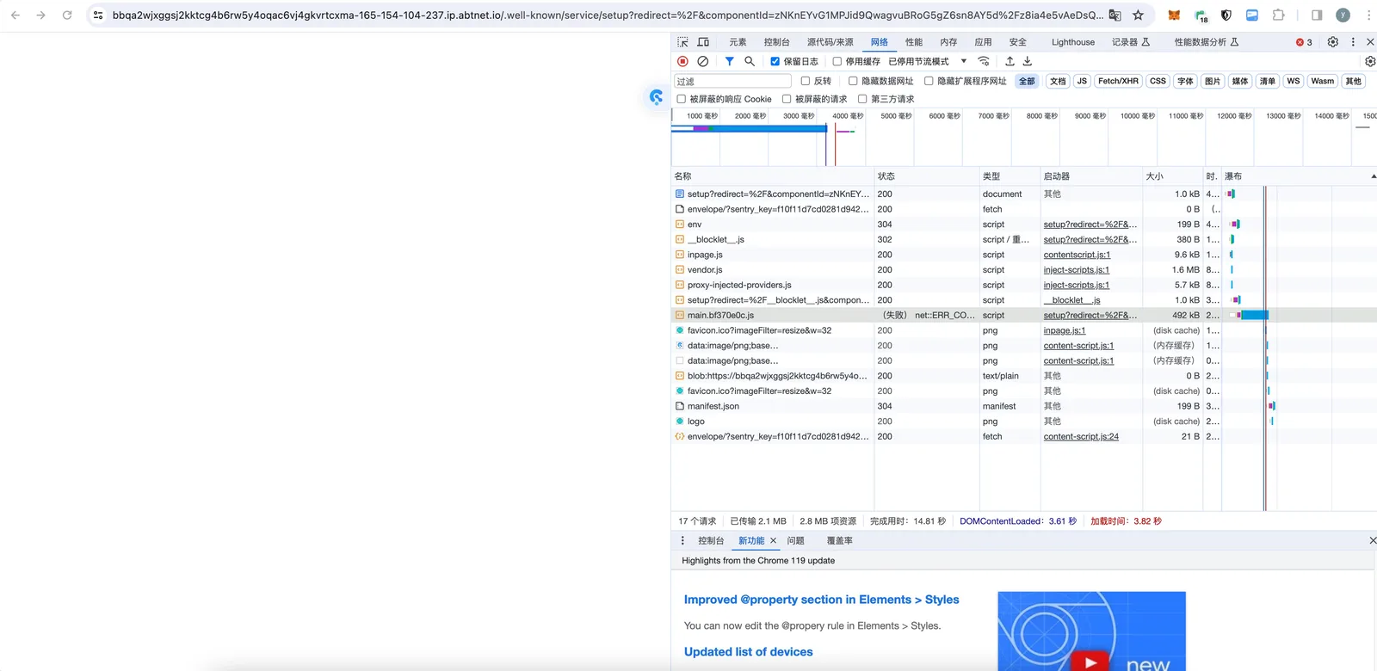Open network search magnifier

click(x=750, y=61)
